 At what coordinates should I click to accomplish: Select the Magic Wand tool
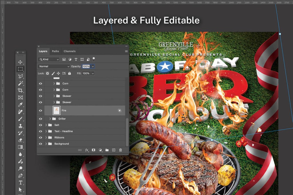tap(20, 83)
